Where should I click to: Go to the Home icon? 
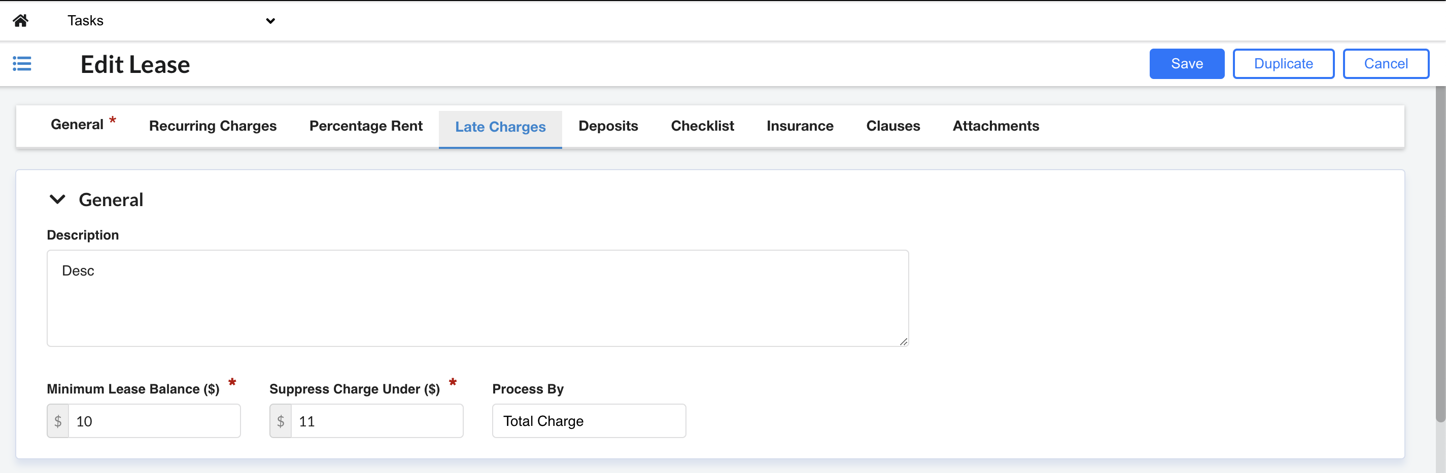tap(21, 21)
